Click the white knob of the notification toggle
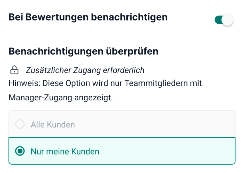This screenshot has width=244, height=173. pos(227,20)
